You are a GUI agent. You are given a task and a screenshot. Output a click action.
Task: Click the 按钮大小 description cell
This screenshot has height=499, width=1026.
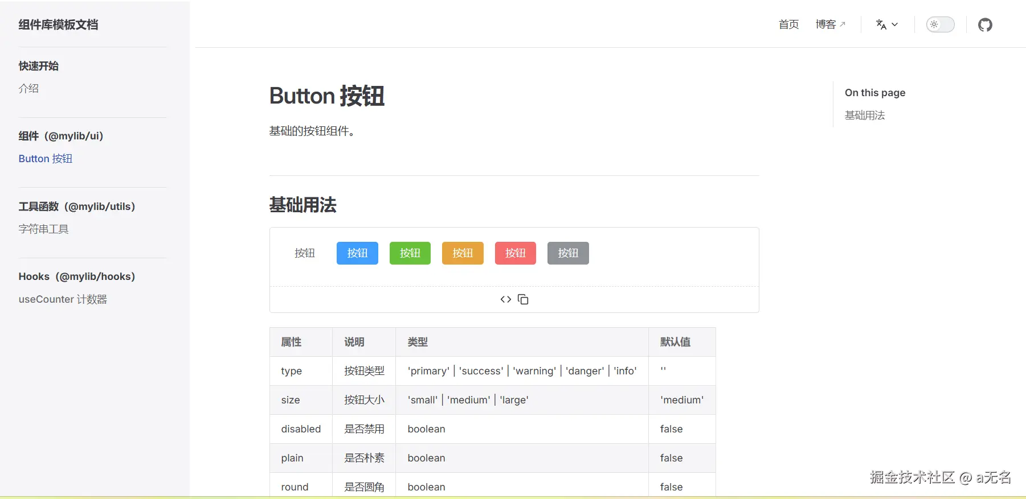364,400
